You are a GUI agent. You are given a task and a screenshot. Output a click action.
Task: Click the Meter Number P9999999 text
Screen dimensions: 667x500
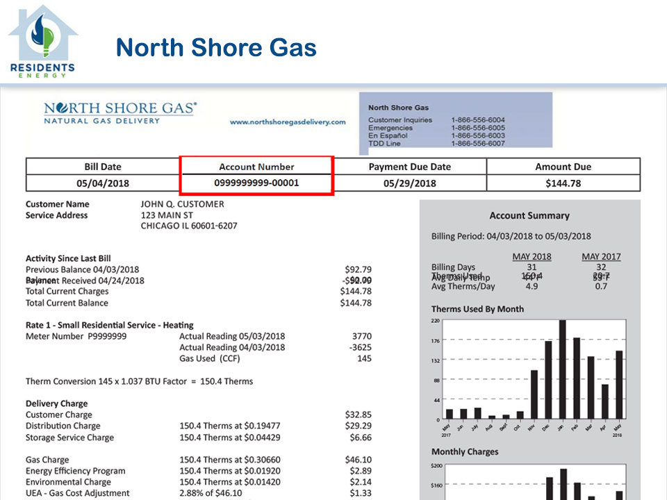(76, 337)
